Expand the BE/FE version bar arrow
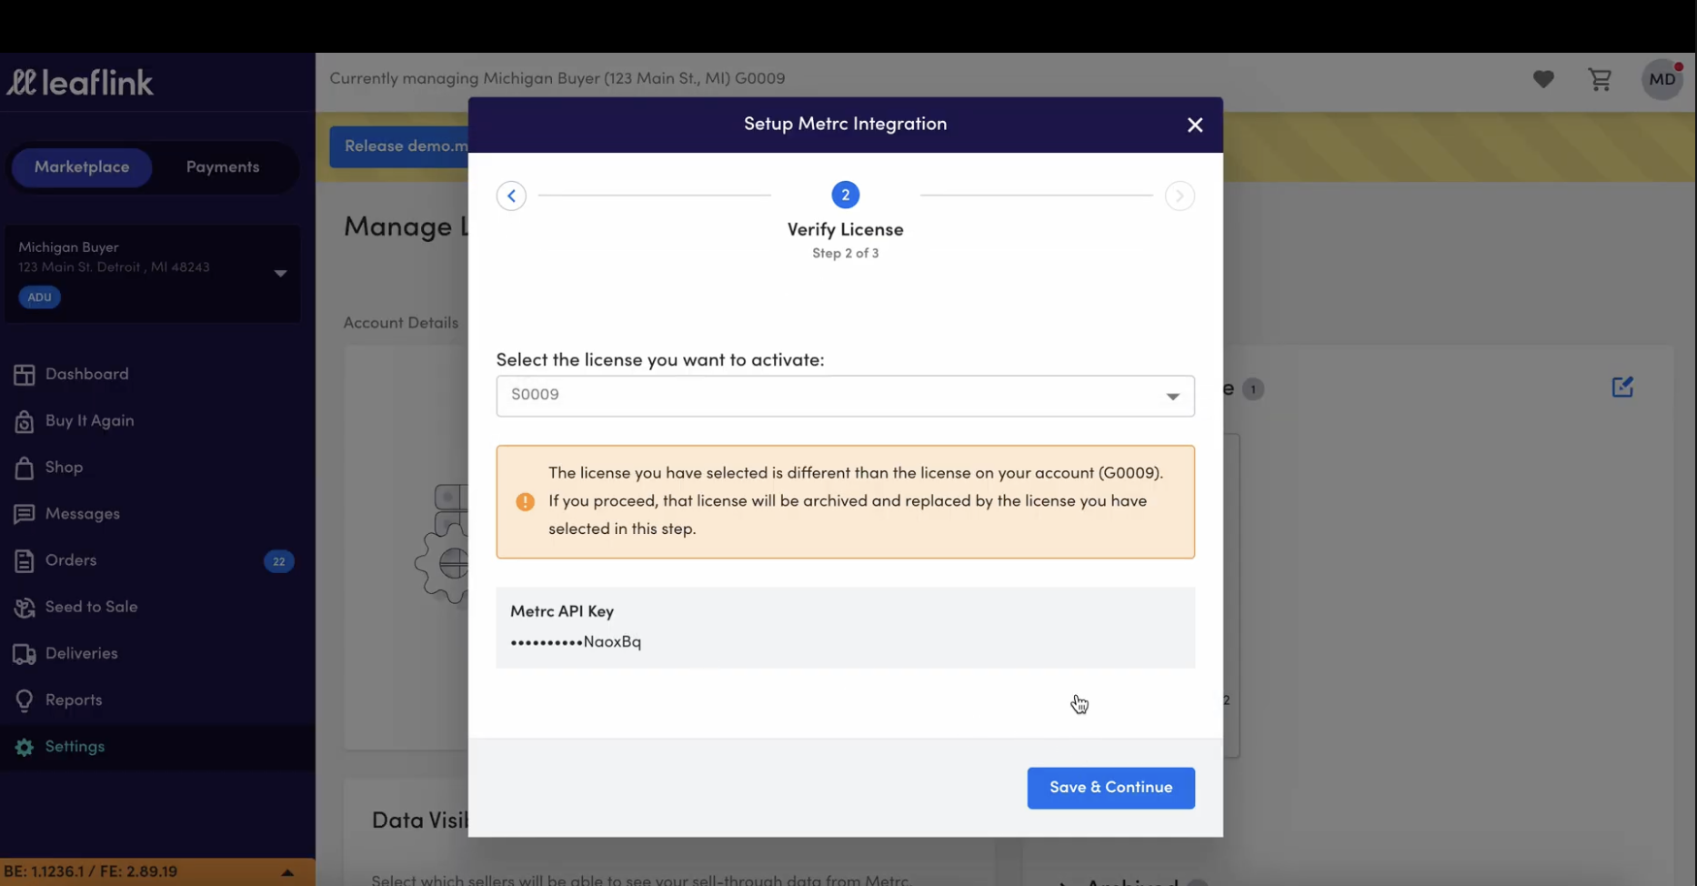 click(287, 872)
